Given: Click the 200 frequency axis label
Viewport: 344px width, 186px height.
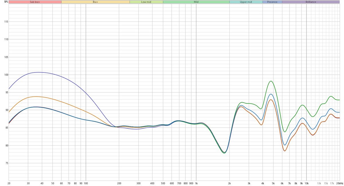Looking at the screenshot, I should click(119, 183).
